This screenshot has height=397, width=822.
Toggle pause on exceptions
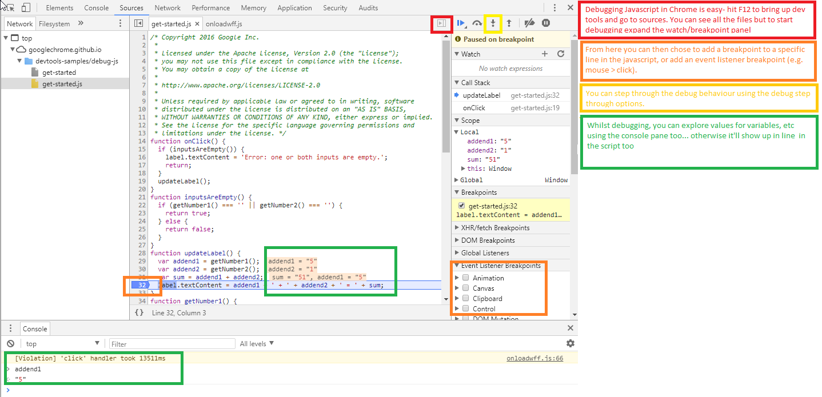tap(546, 23)
